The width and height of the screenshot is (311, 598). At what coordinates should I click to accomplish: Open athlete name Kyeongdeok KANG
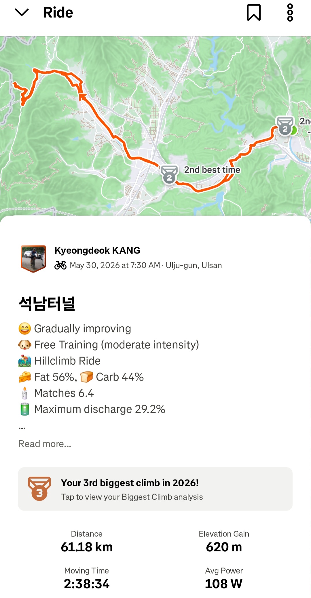97,250
